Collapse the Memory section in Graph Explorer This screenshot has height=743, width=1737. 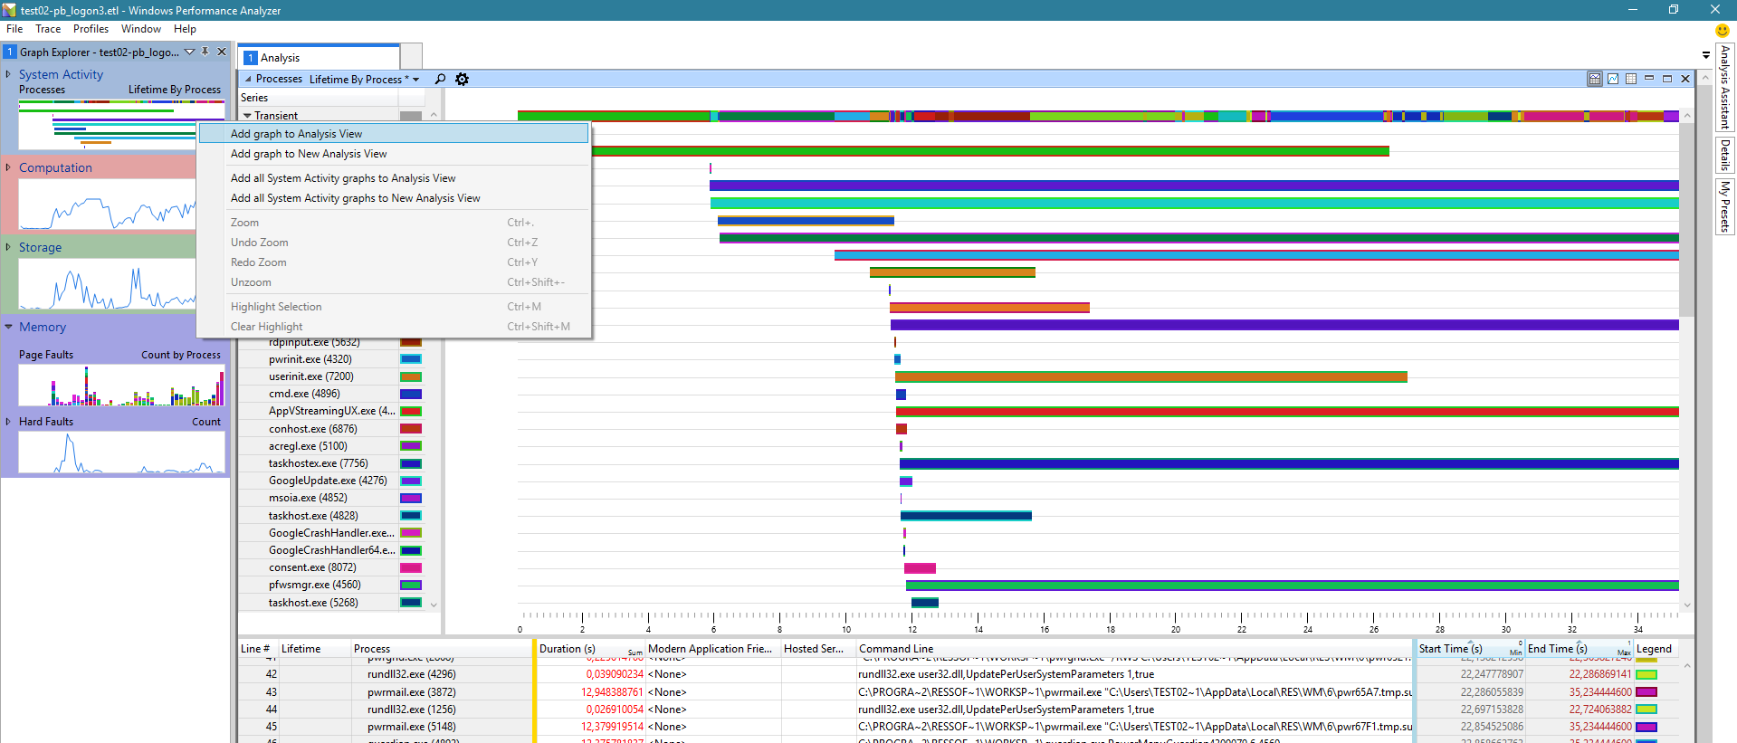tap(8, 327)
